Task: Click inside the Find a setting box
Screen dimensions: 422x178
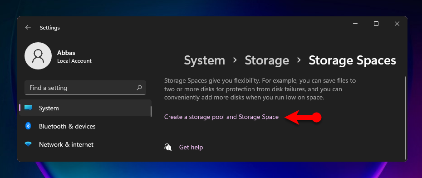Action: [x=85, y=88]
